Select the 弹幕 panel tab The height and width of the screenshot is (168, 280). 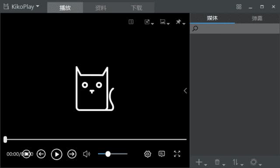pos(257,18)
